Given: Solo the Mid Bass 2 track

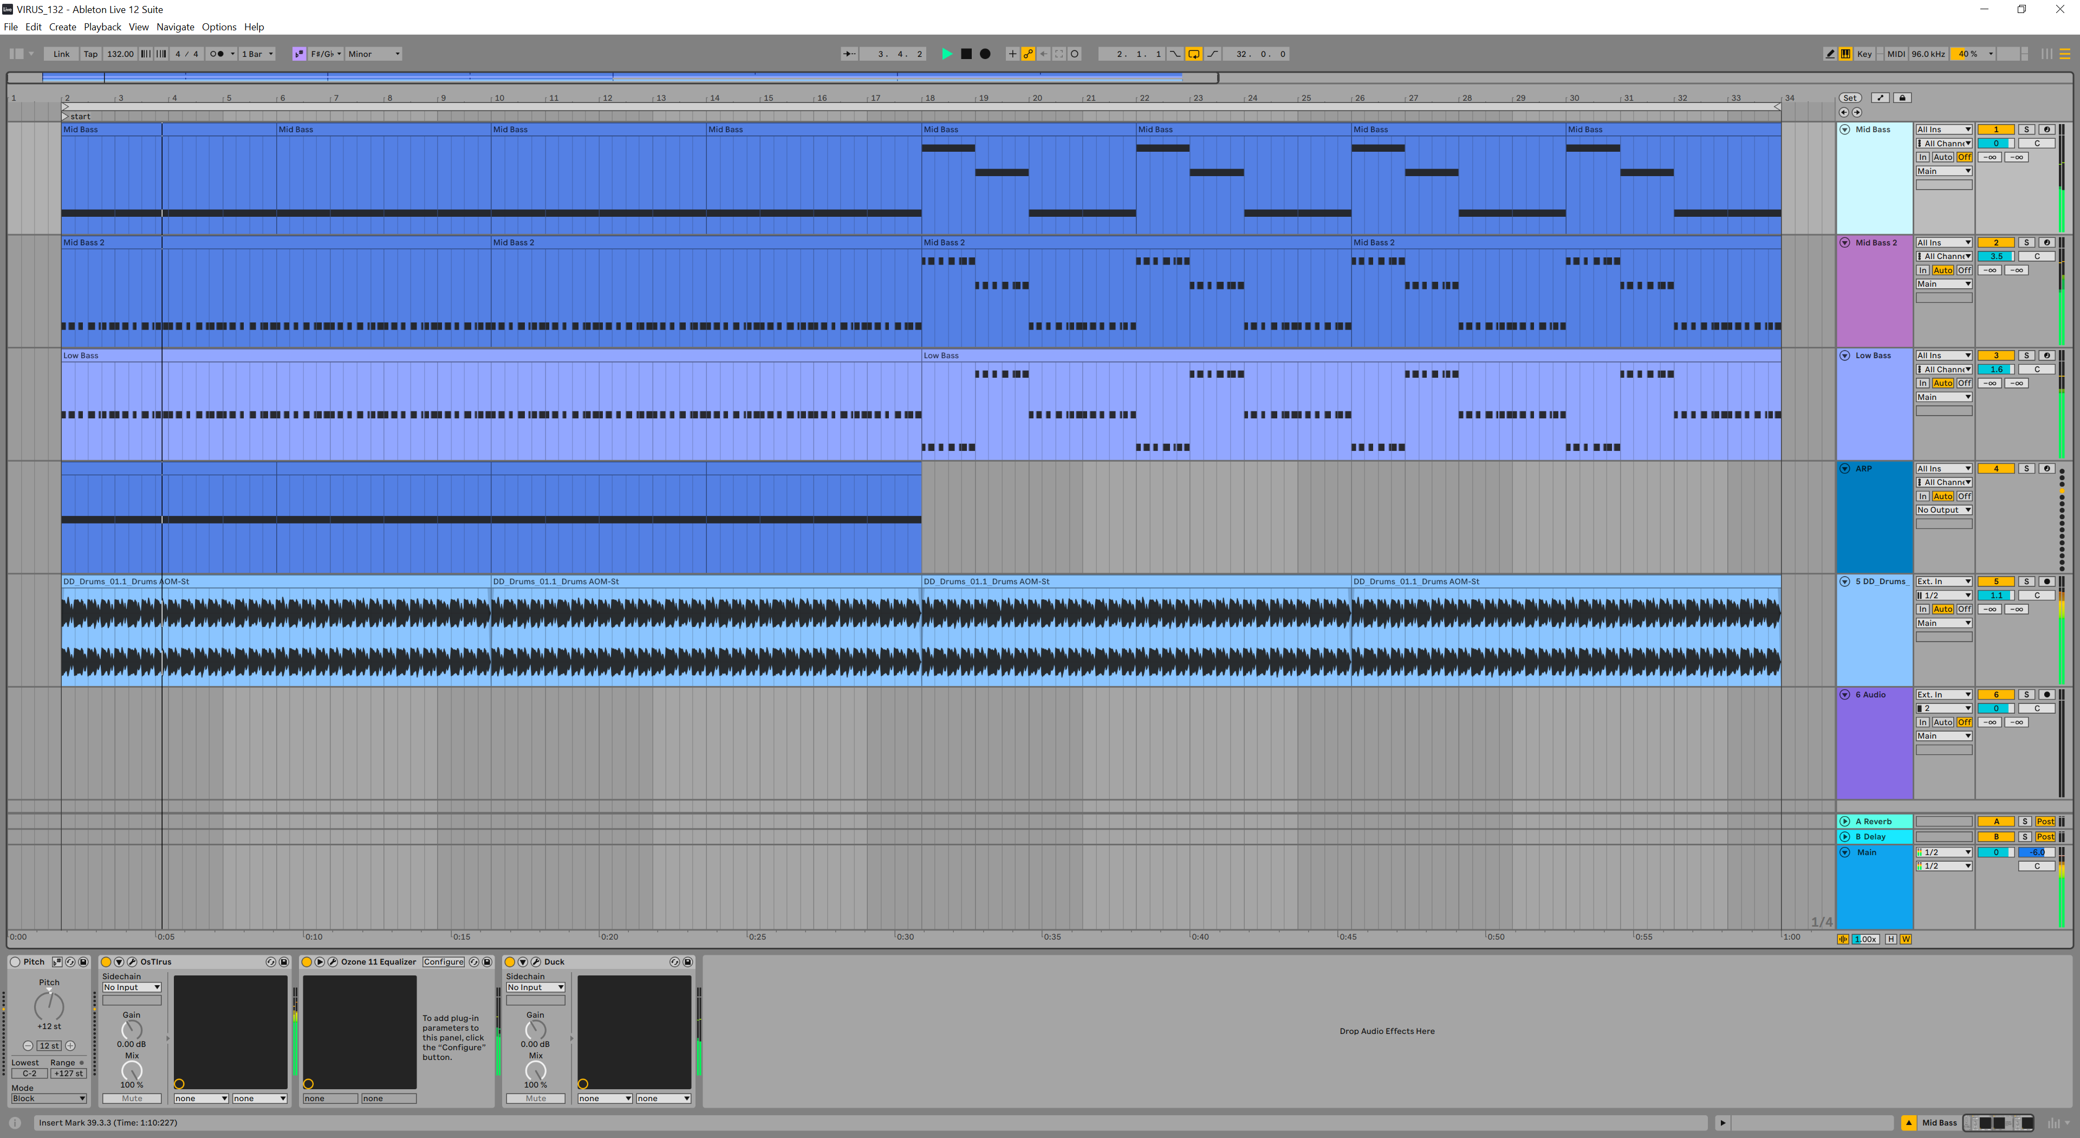Looking at the screenshot, I should coord(2026,242).
